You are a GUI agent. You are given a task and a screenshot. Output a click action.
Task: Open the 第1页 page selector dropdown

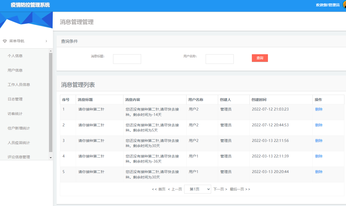click(x=197, y=189)
